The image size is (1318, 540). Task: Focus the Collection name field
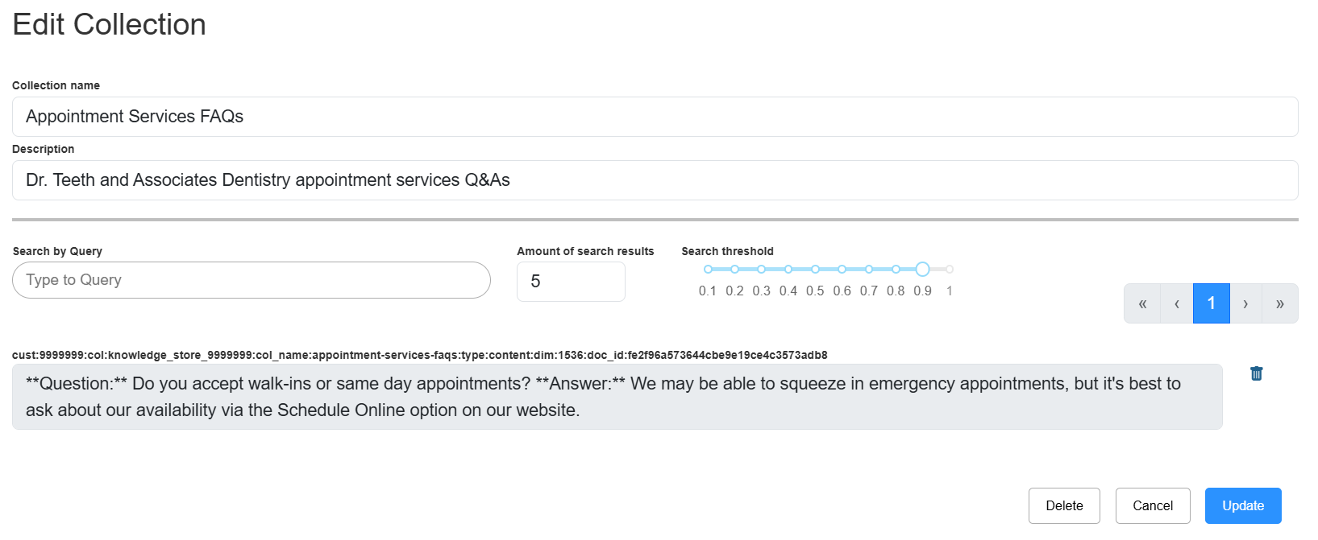pyautogui.click(x=655, y=117)
